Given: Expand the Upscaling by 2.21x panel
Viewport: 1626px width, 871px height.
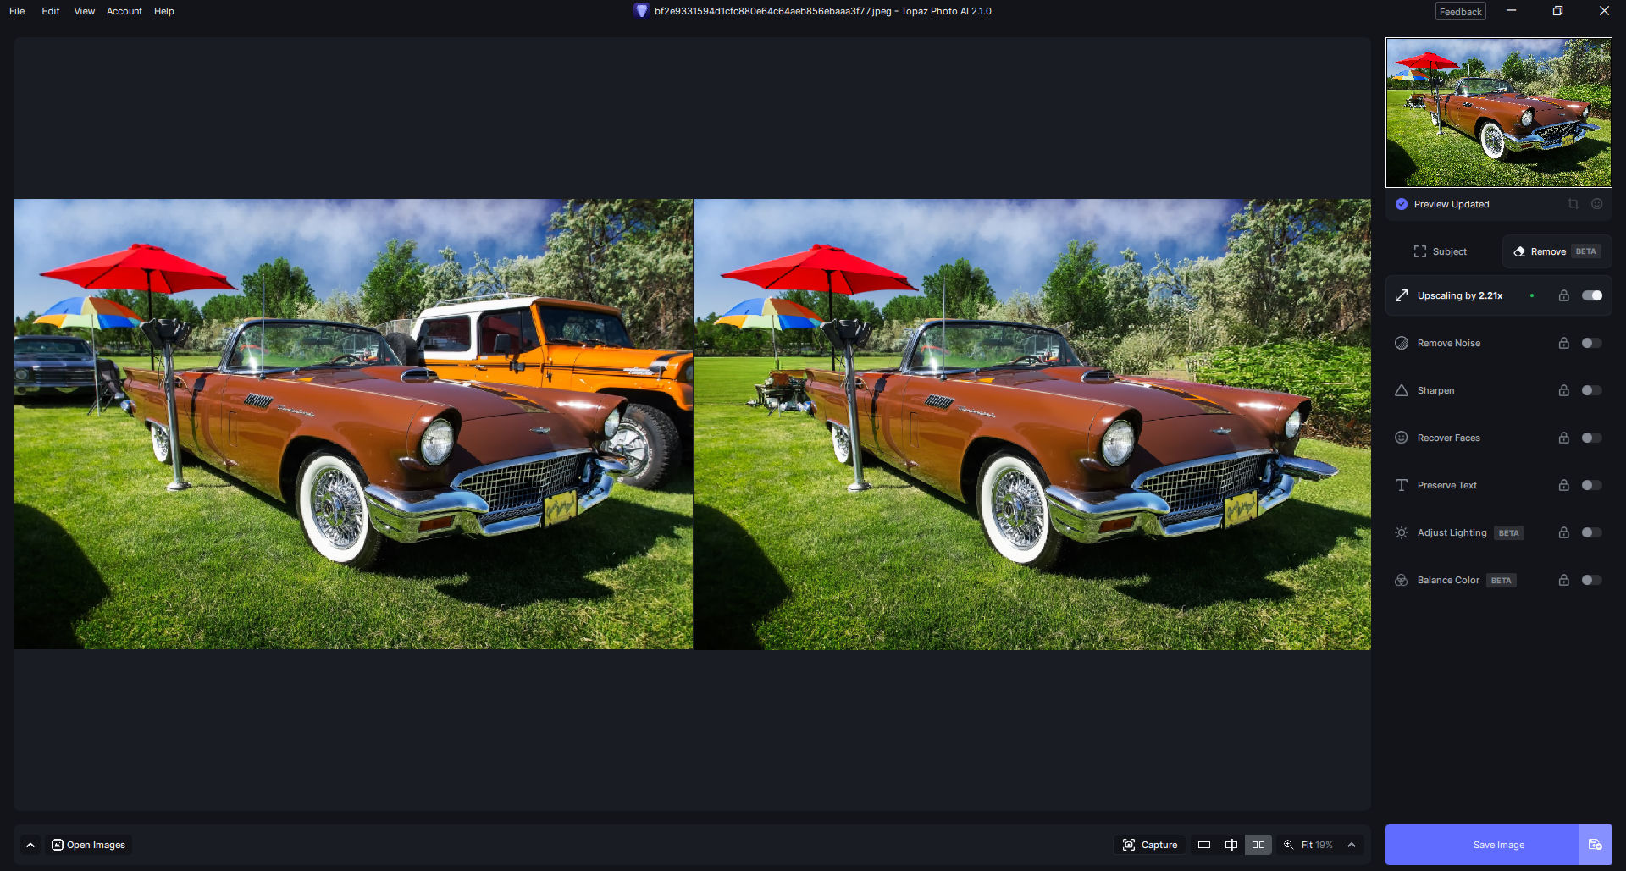Looking at the screenshot, I should coord(1459,295).
